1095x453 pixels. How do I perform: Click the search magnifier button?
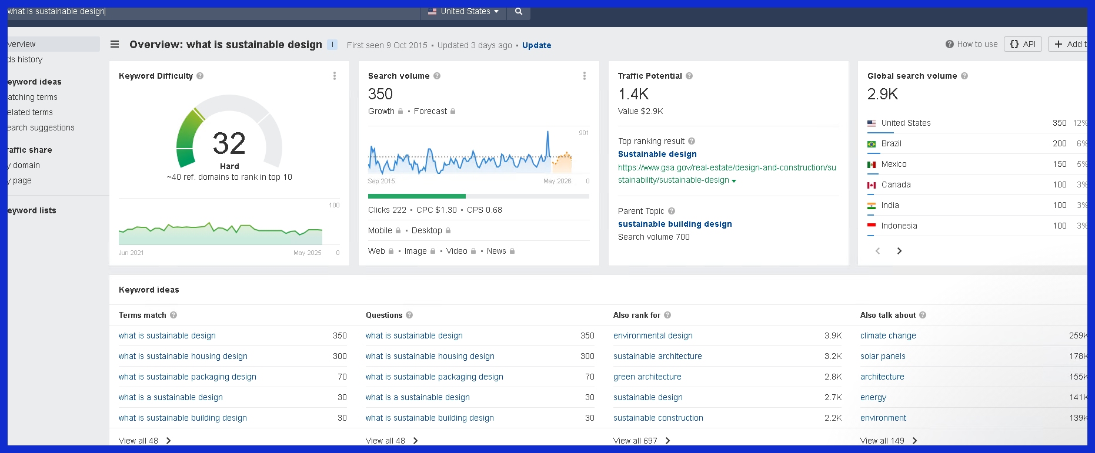(x=518, y=11)
